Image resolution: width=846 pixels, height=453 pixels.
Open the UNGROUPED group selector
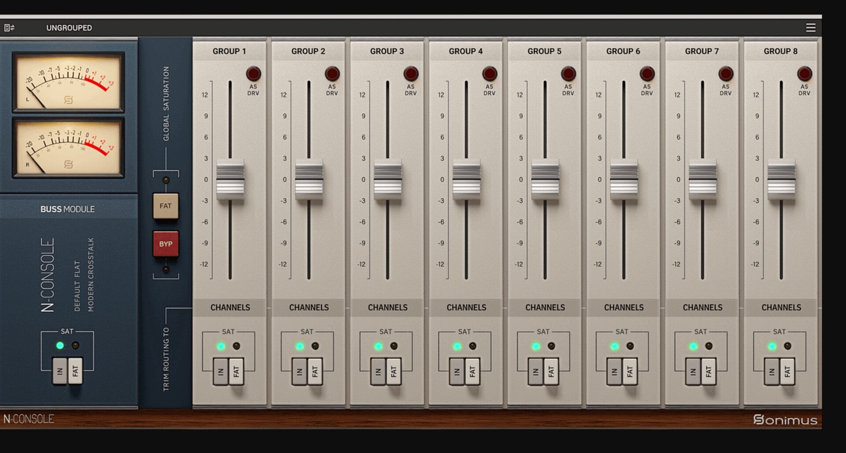pos(69,28)
